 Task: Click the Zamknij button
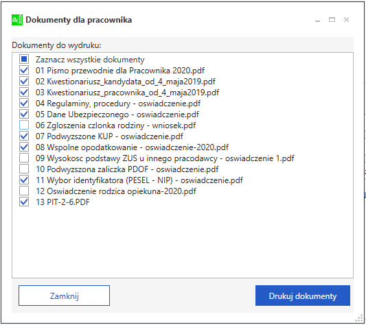click(x=64, y=296)
